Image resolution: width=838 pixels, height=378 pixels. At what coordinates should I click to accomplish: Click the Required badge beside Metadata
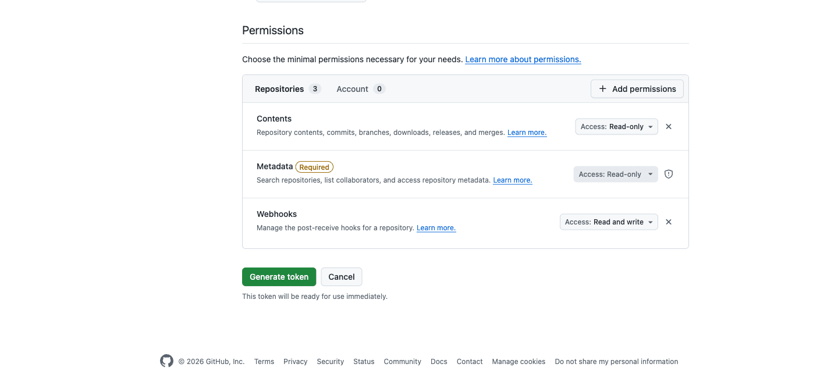coord(314,167)
